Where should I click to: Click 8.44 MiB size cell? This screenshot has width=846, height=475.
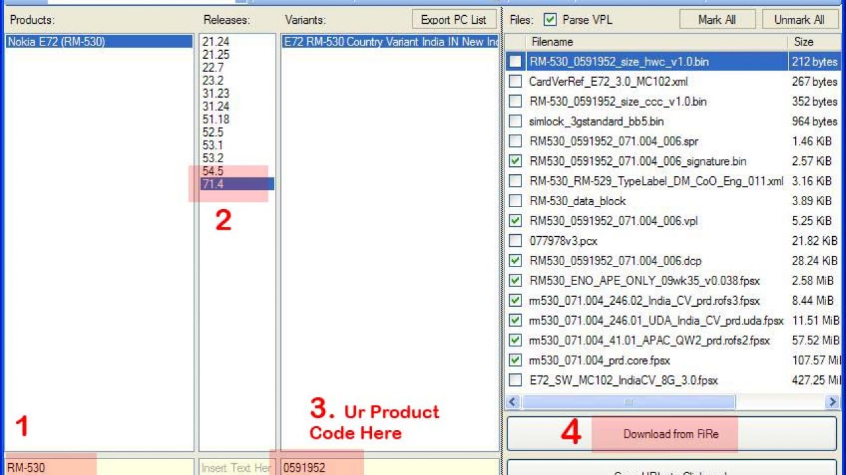(812, 300)
